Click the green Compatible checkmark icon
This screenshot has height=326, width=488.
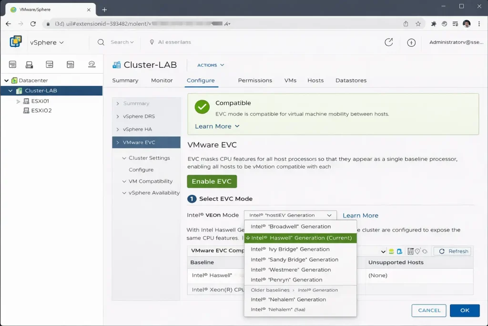point(202,107)
